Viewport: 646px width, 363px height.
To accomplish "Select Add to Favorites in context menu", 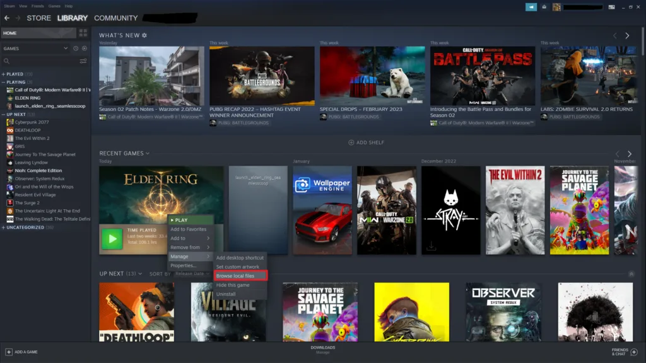I will 188,229.
